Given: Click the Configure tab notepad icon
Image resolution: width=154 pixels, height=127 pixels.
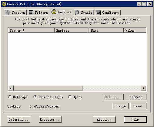Looking at the screenshot, I should point(98,13).
